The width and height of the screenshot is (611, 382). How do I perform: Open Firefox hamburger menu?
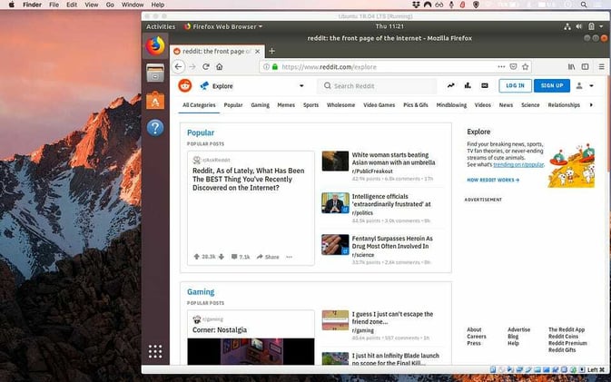602,66
